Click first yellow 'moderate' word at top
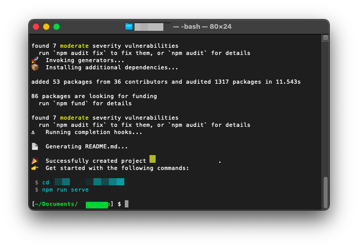 (74, 46)
